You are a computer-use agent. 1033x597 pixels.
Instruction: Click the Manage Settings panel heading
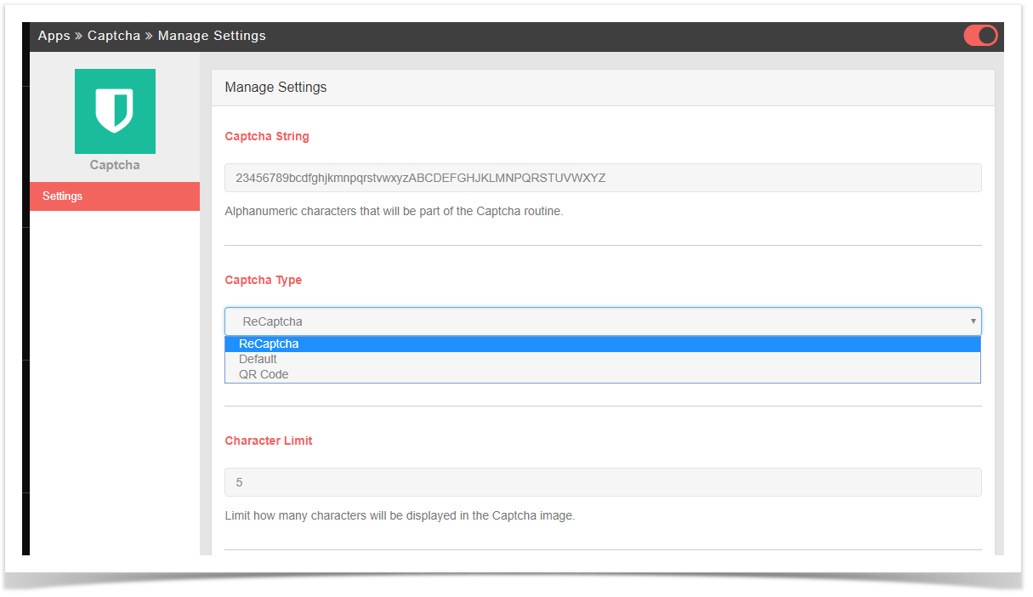point(275,87)
